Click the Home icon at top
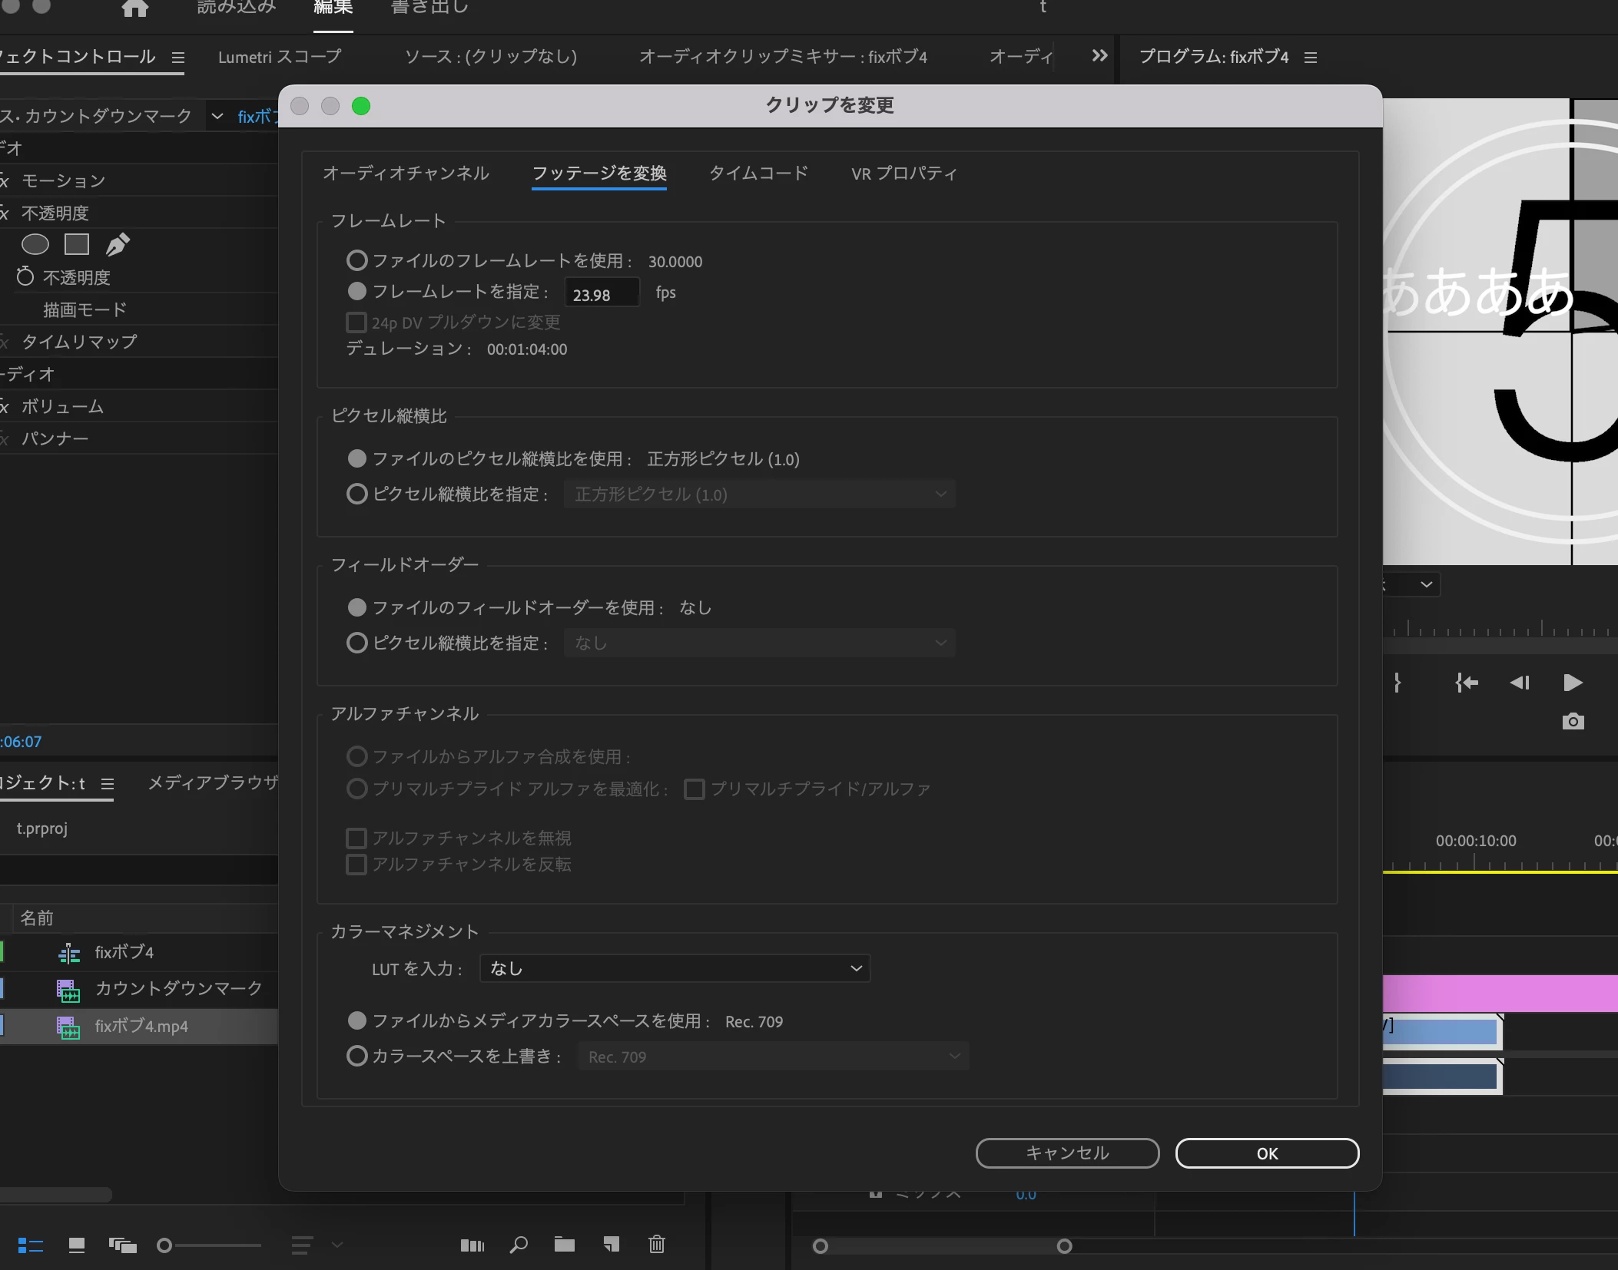 [134, 8]
